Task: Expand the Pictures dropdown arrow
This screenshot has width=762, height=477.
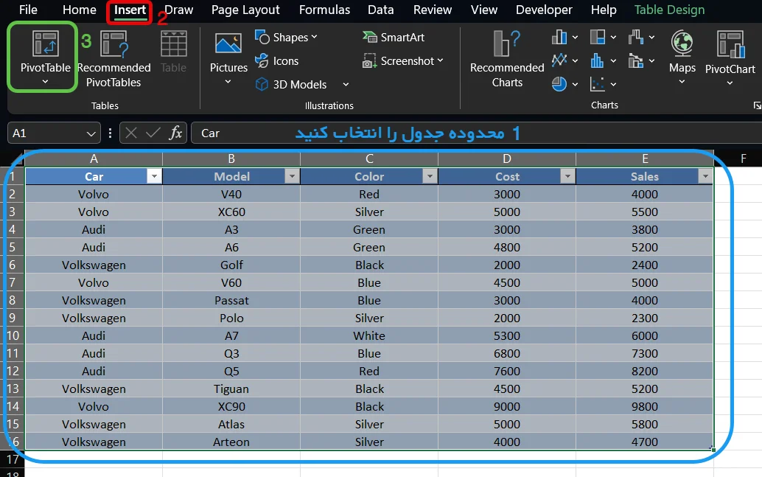Action: coord(228,82)
